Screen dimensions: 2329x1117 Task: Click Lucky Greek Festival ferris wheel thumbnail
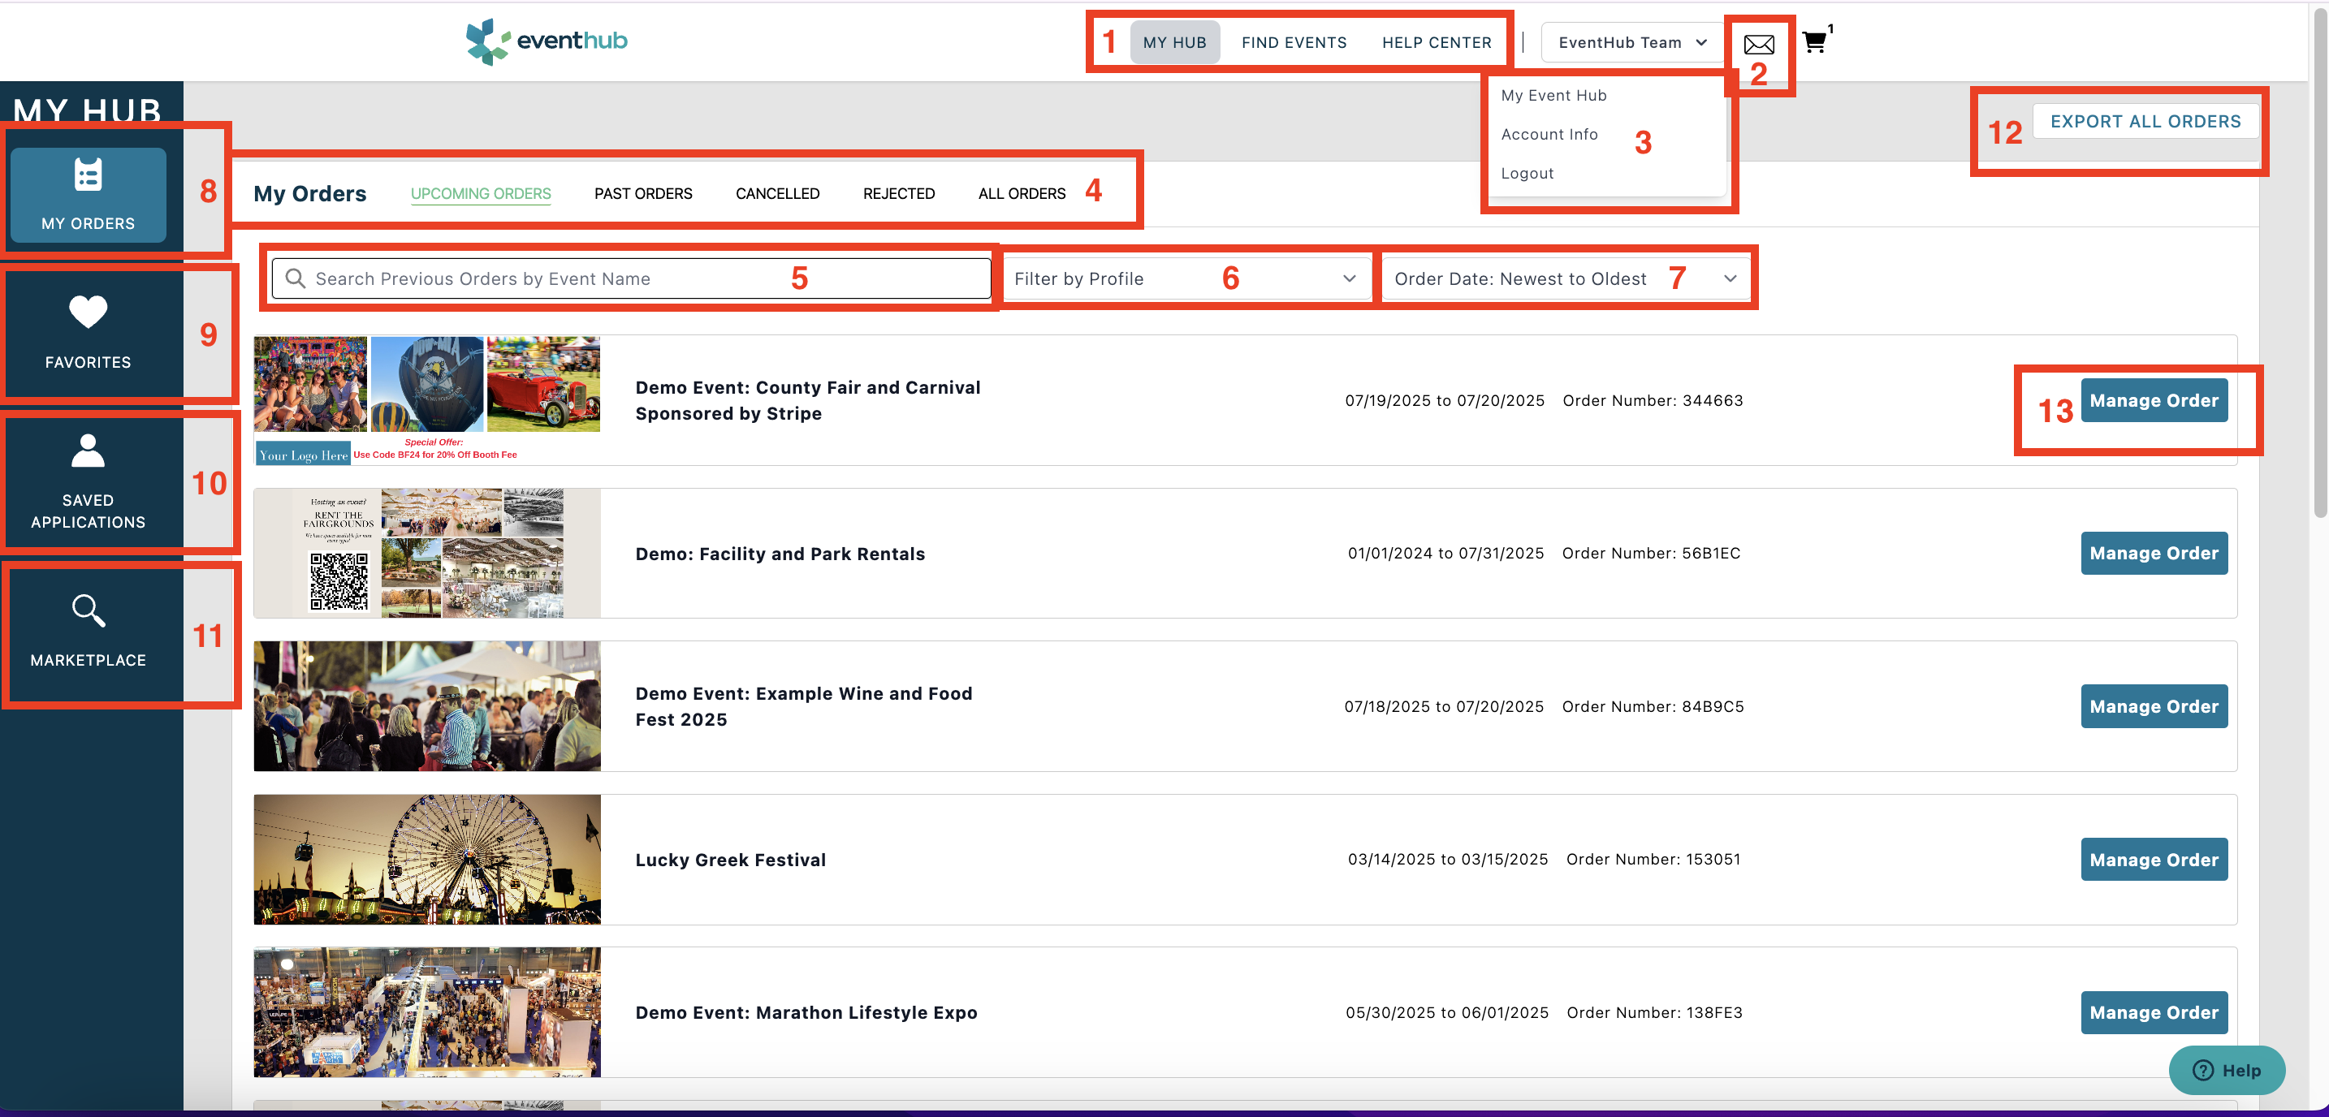point(427,860)
